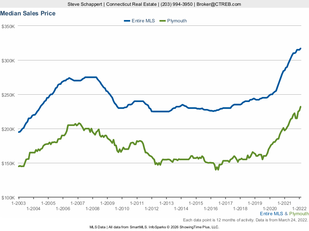Select the $250K y-axis label
The height and width of the screenshot is (231, 309).
point(8,95)
